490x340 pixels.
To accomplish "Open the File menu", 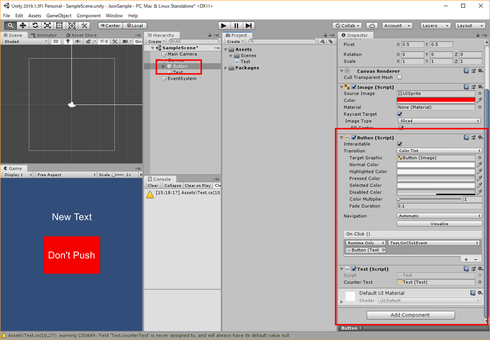I will pos(7,15).
